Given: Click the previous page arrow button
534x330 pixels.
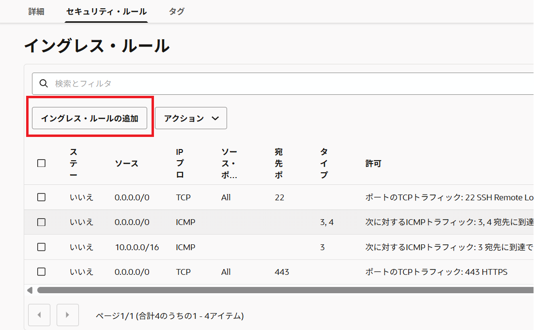Looking at the screenshot, I should tap(40, 315).
